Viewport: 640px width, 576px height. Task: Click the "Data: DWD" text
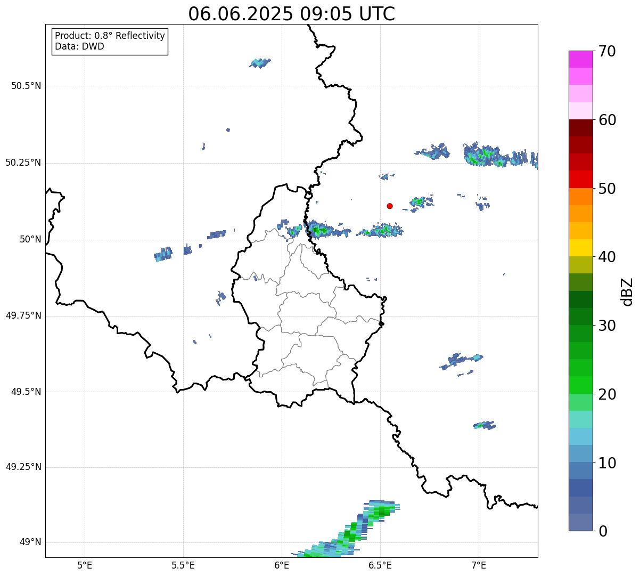click(x=79, y=46)
